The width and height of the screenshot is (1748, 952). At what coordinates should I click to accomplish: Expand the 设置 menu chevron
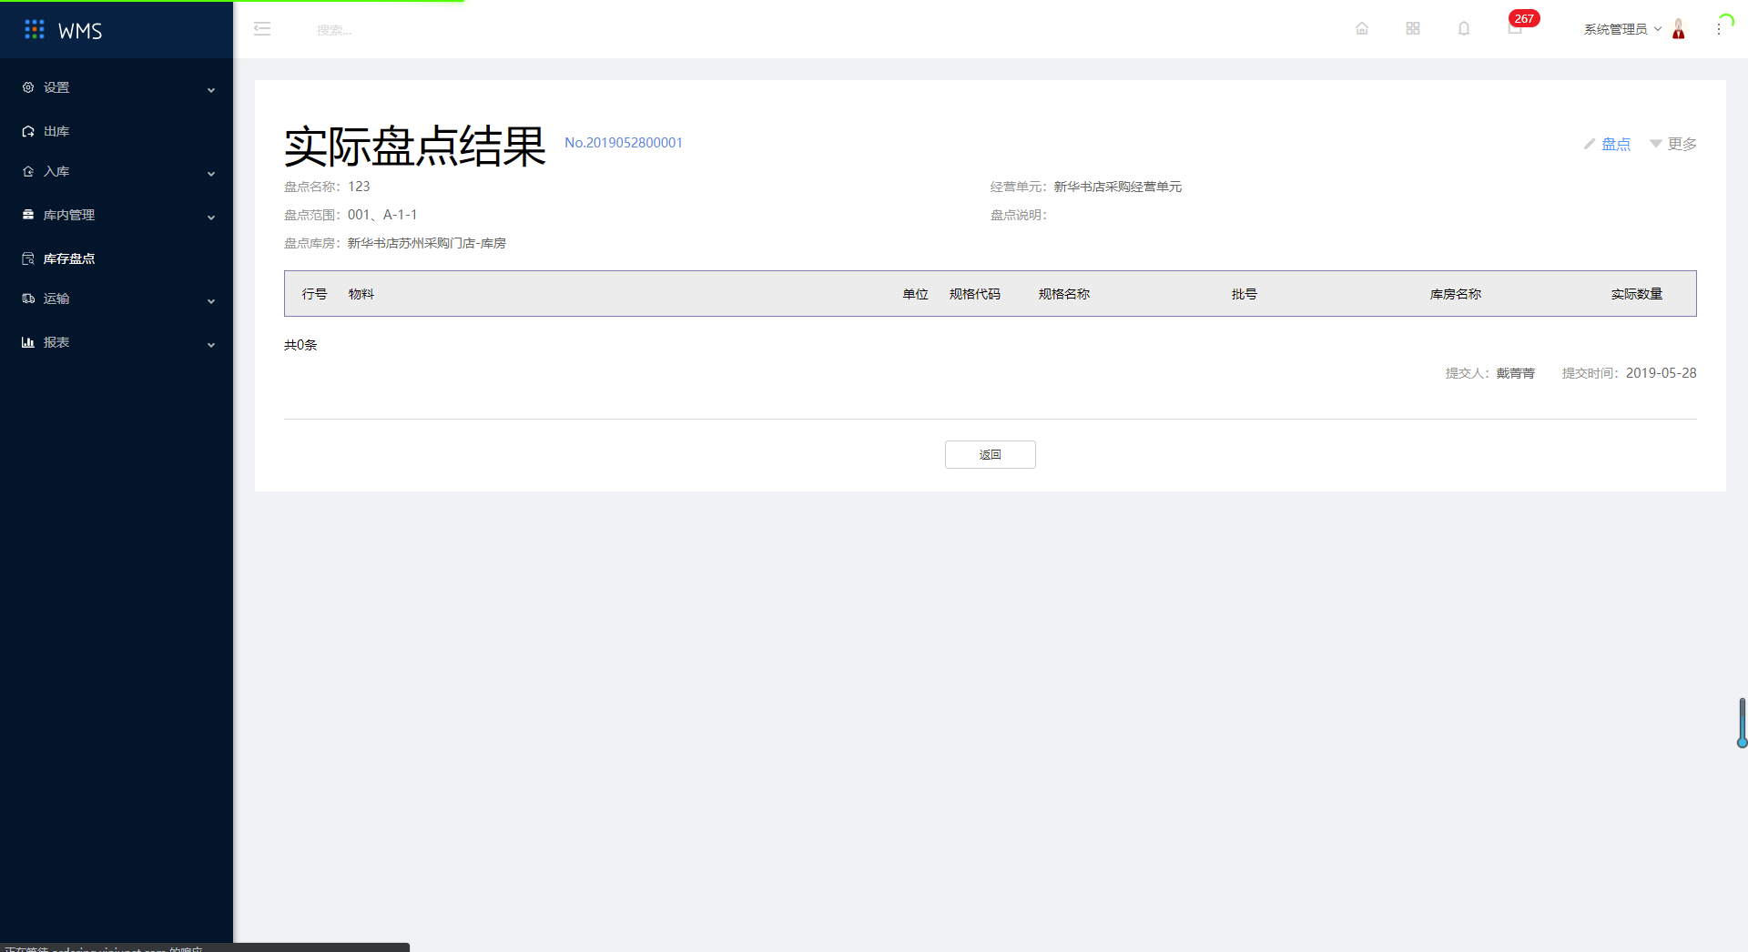coord(211,89)
